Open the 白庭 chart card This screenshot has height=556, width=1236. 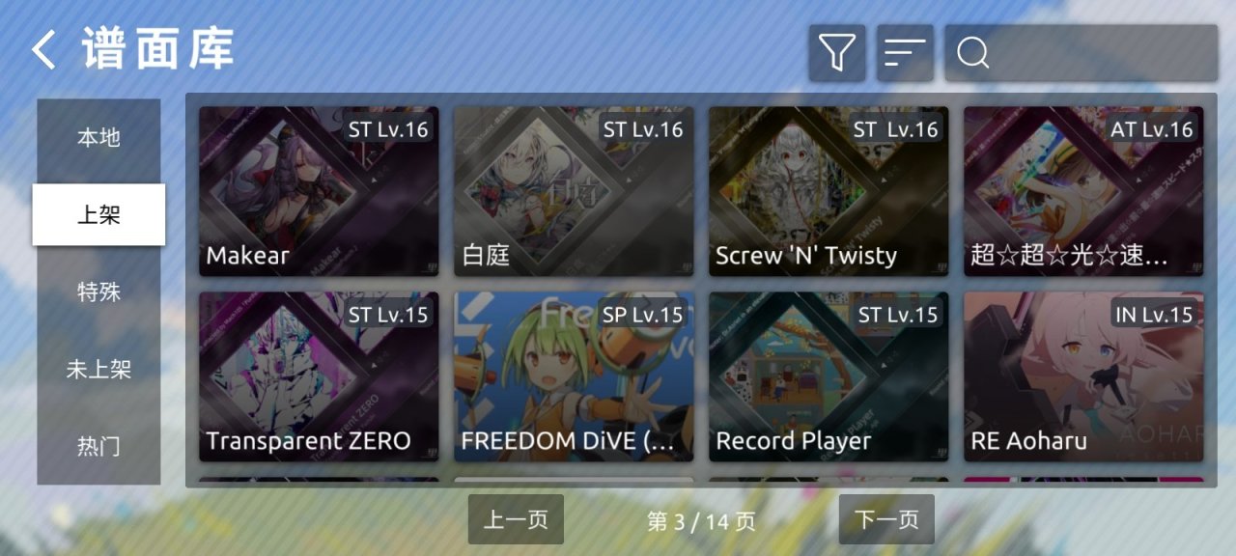click(x=574, y=191)
